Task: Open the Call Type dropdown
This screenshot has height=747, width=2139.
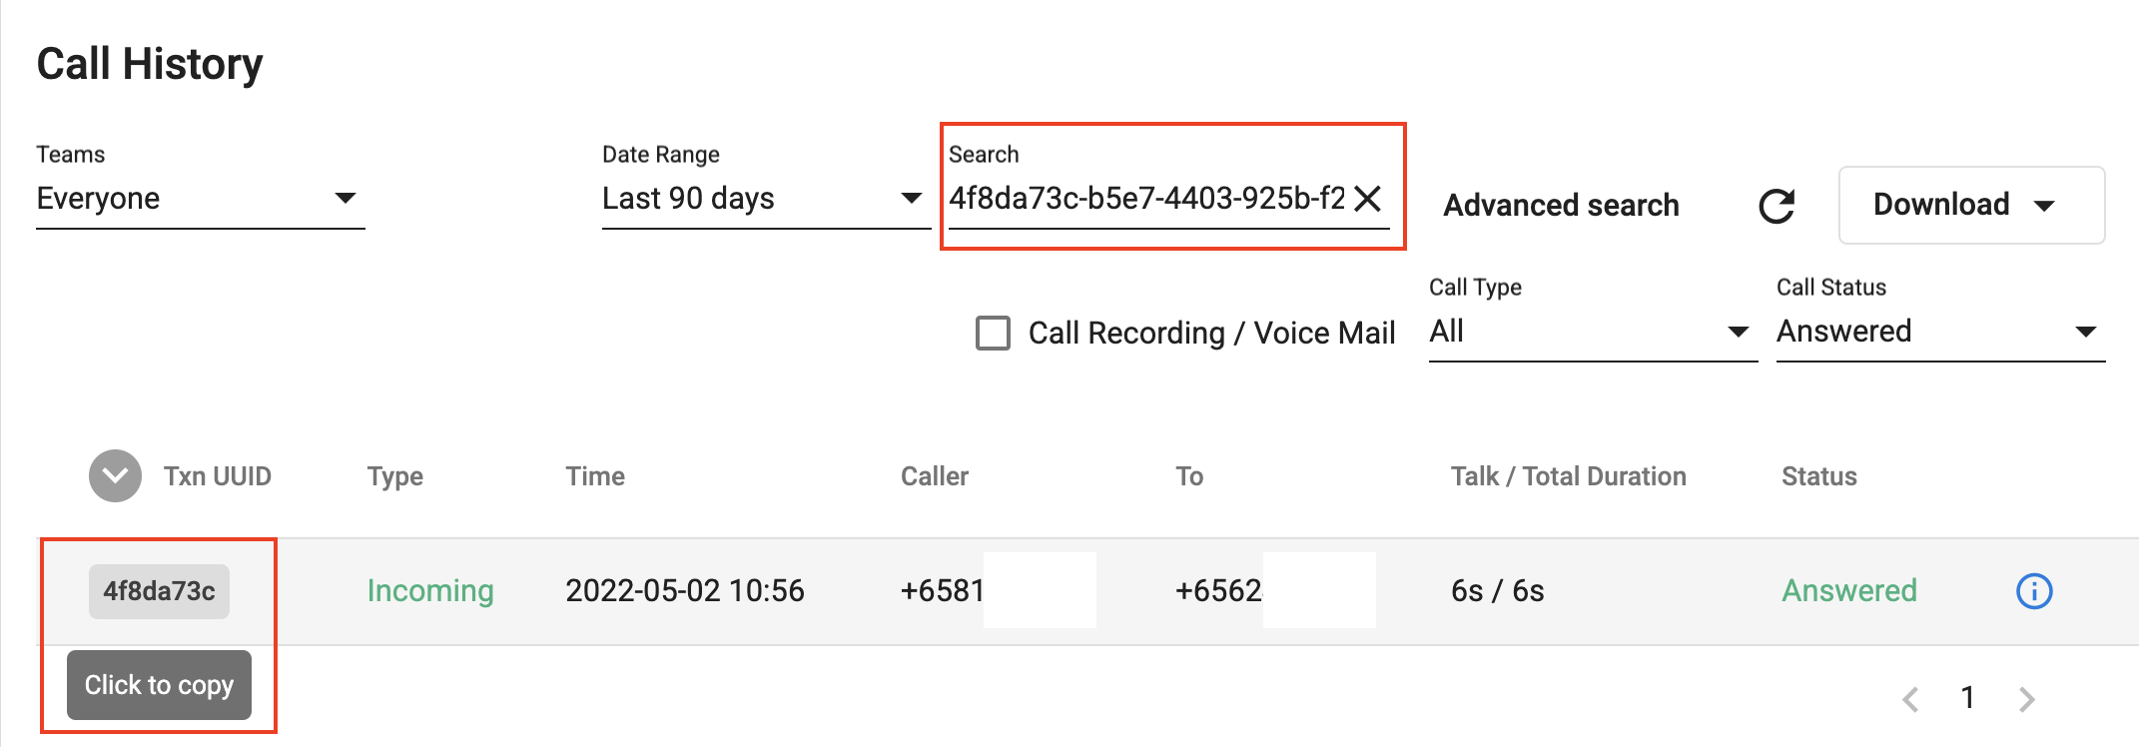Action: (x=1592, y=332)
